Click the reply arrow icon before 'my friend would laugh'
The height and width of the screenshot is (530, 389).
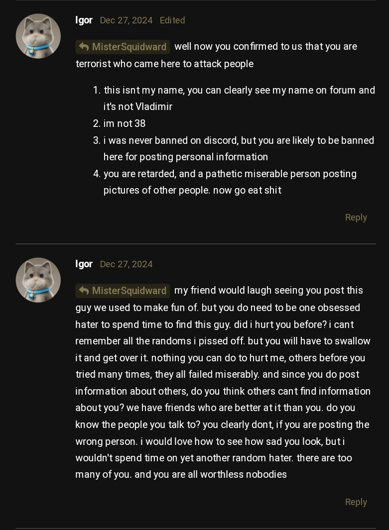pyautogui.click(x=84, y=291)
